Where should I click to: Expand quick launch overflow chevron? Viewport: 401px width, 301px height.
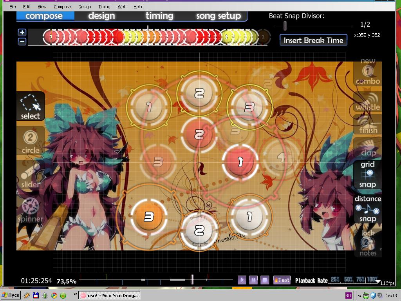click(x=76, y=294)
